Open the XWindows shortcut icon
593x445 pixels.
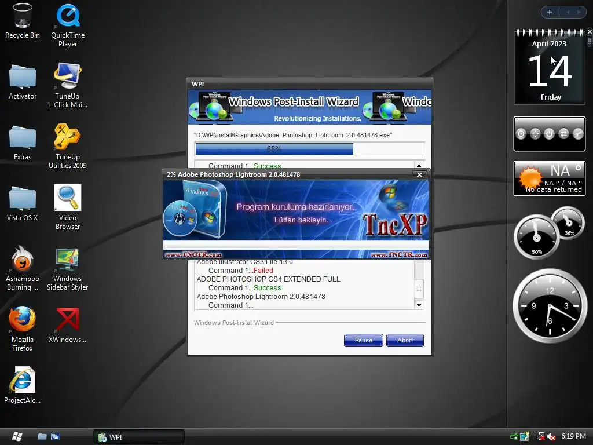(x=67, y=326)
